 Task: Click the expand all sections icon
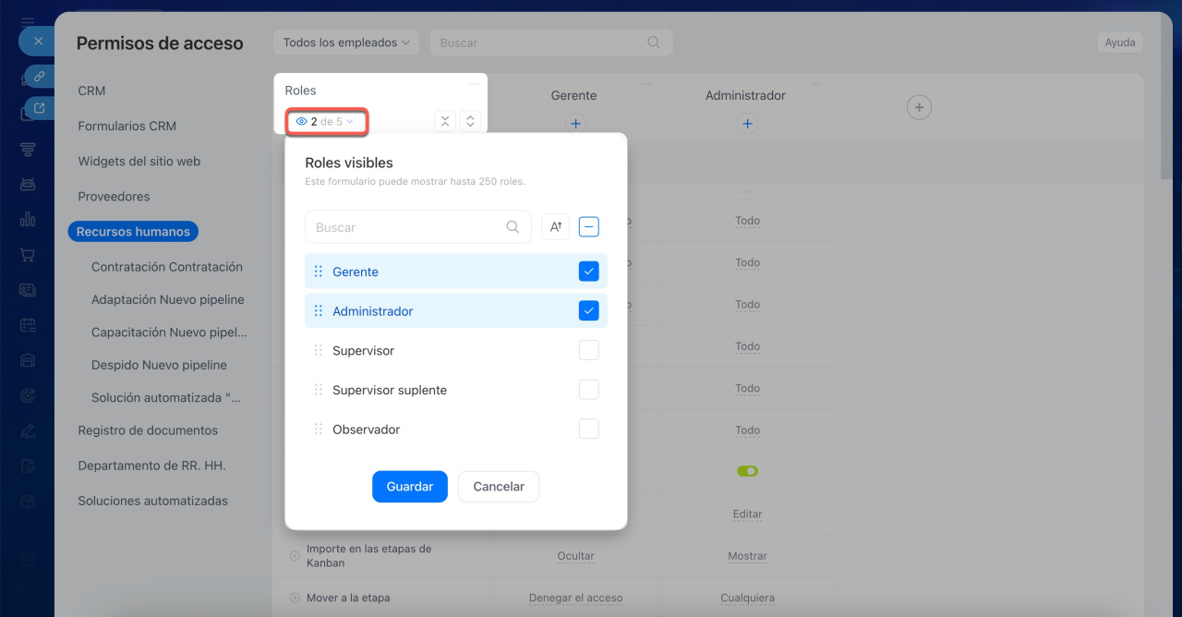(x=470, y=121)
